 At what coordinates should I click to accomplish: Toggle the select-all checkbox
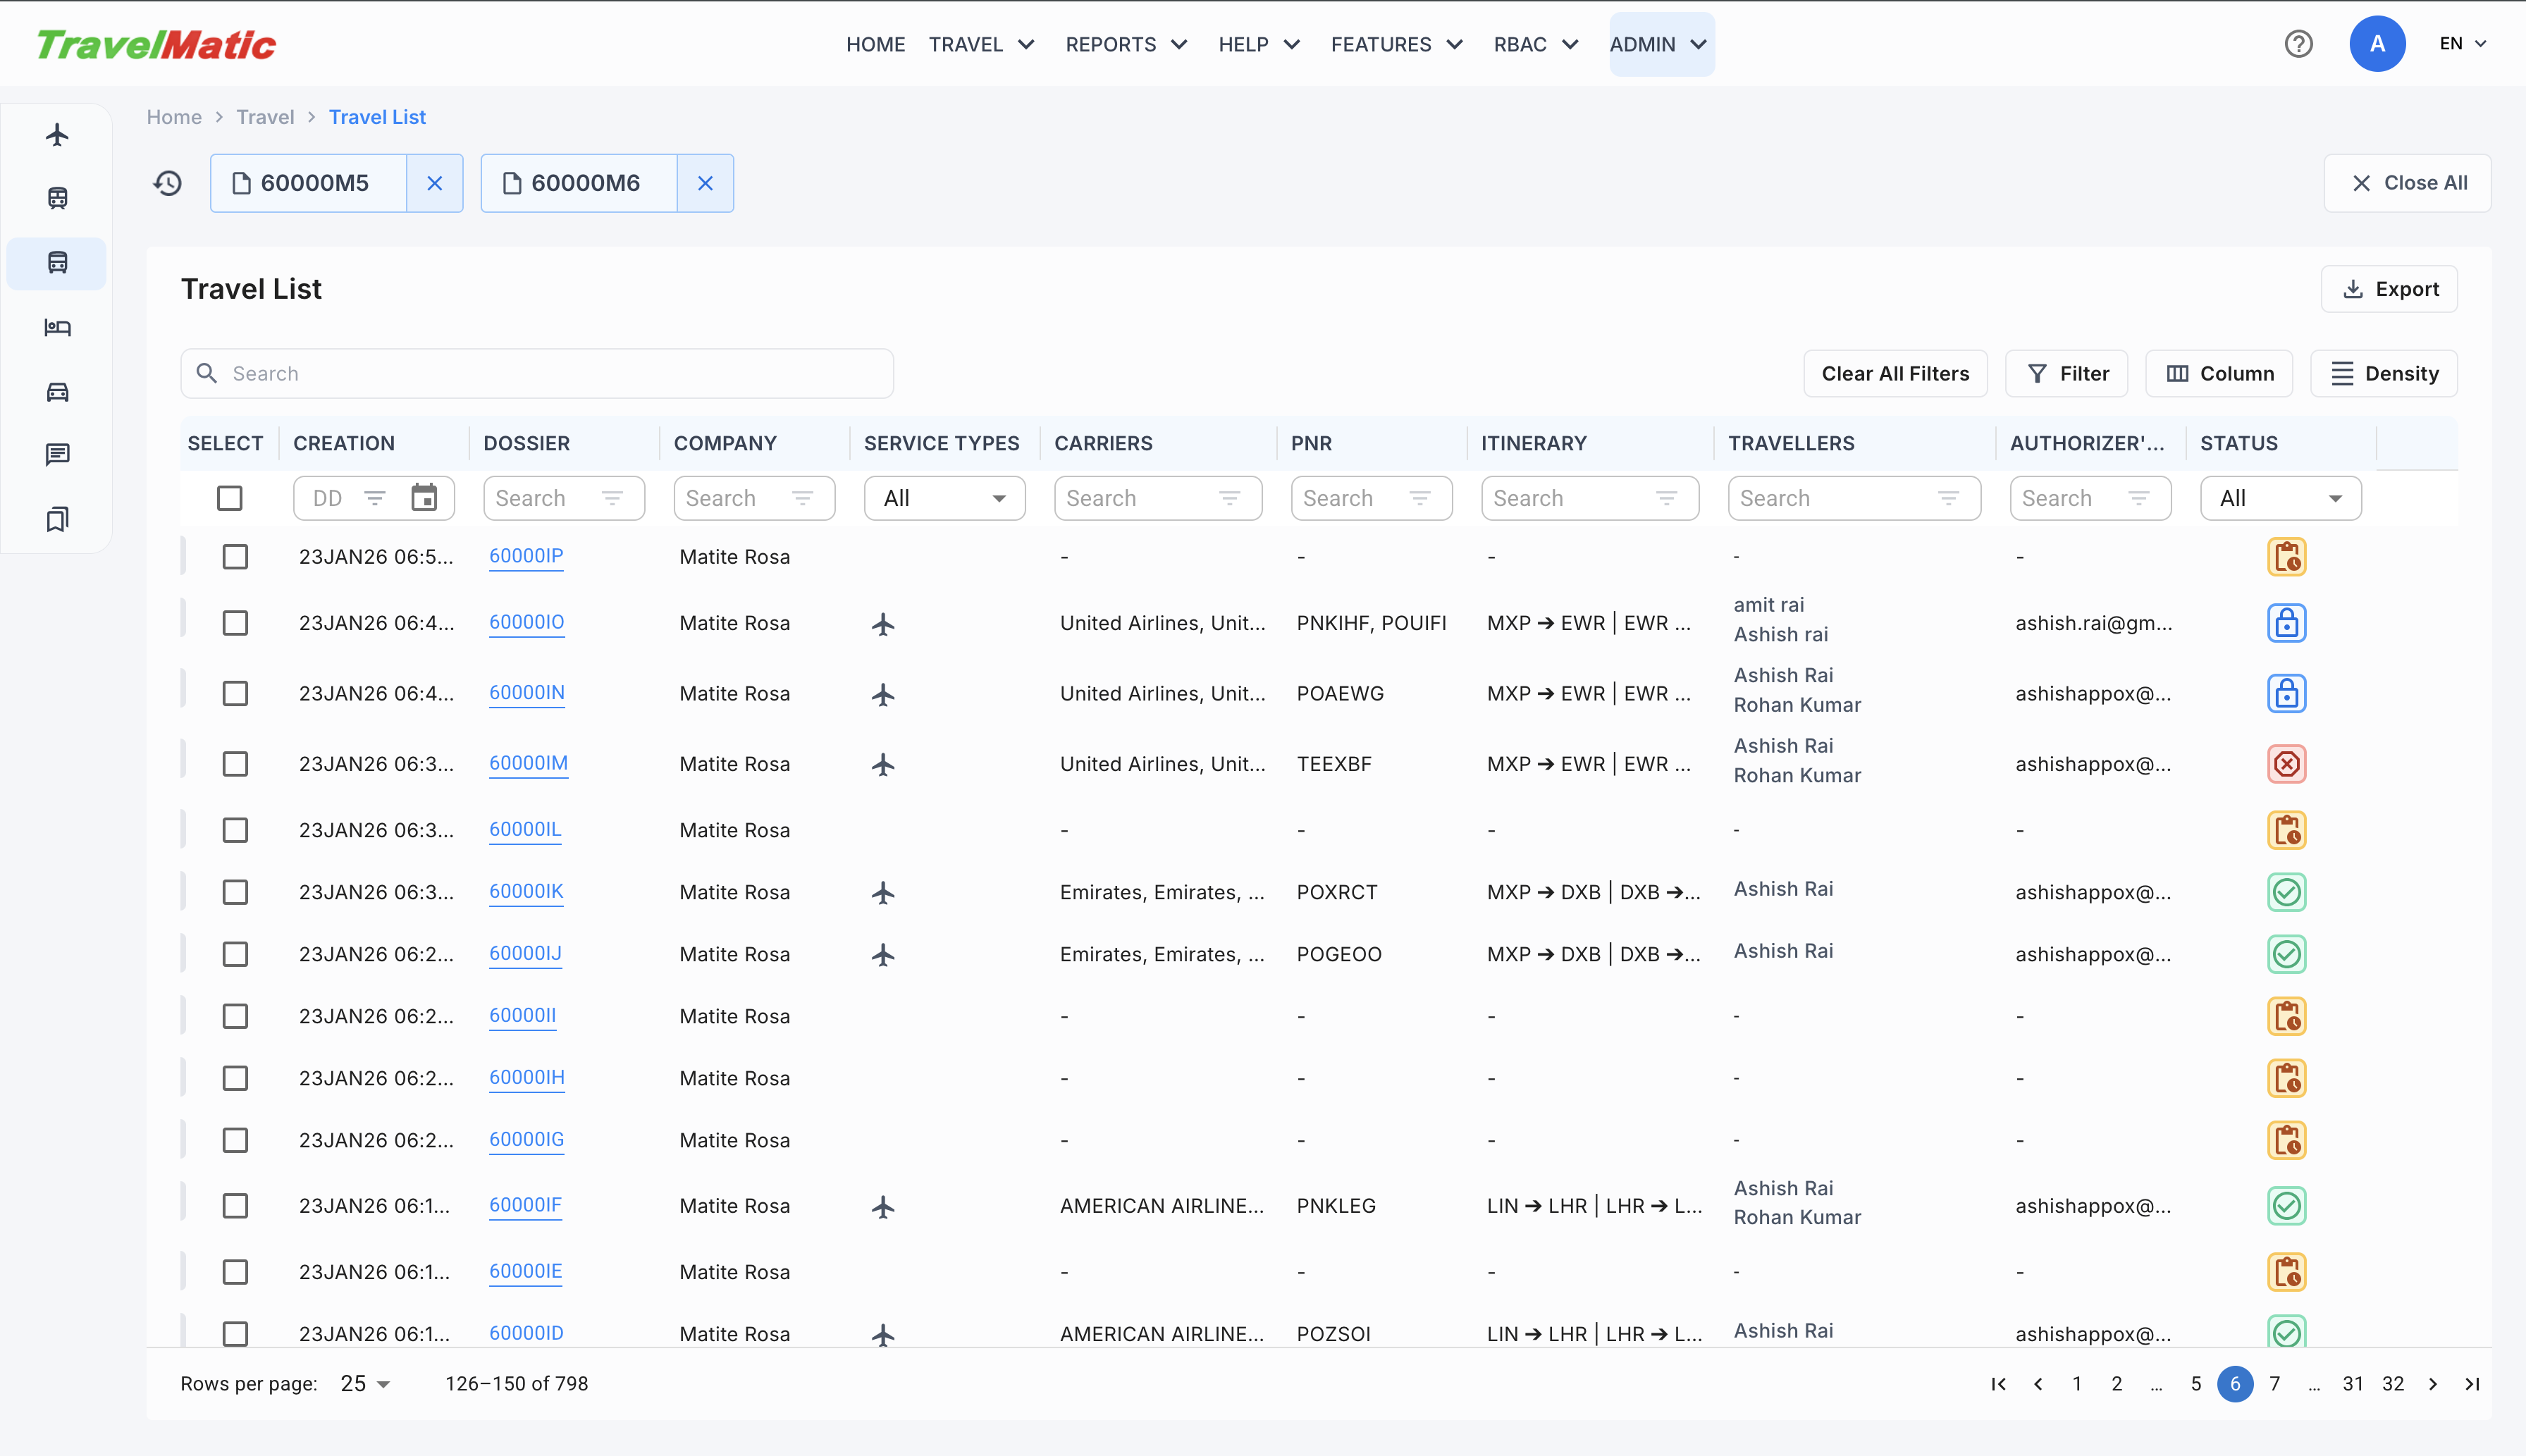(x=230, y=498)
